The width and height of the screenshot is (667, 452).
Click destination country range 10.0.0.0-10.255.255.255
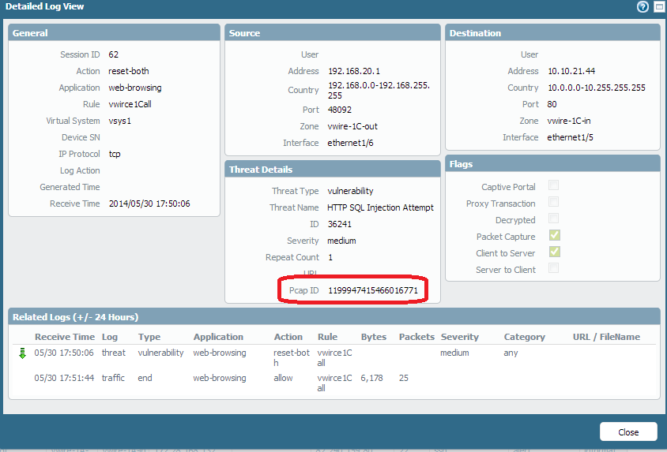coord(597,88)
